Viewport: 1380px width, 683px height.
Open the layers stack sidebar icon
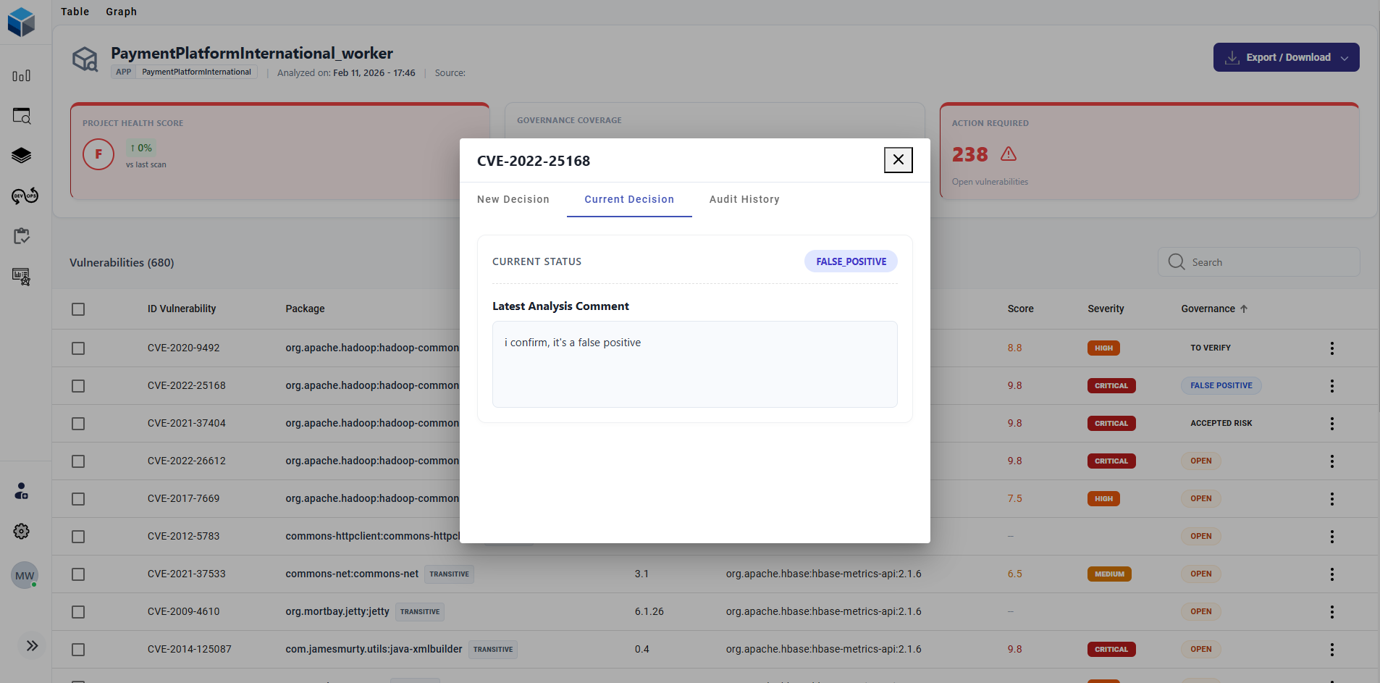22,156
